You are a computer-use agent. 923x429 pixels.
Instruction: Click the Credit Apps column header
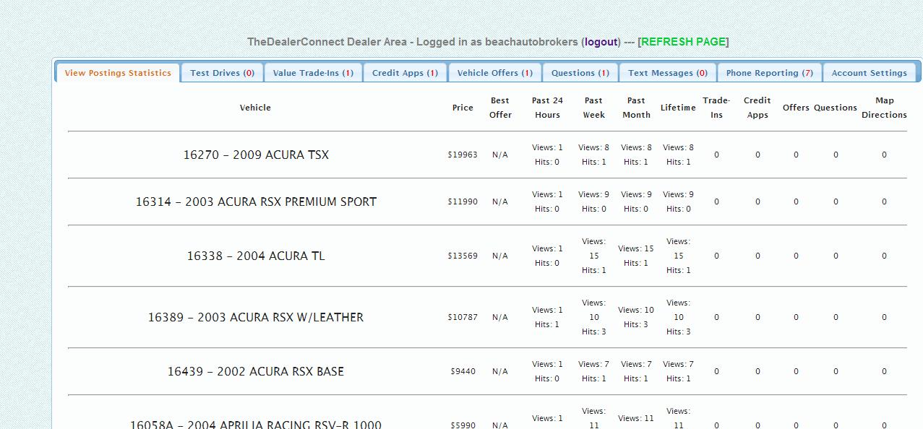[757, 108]
